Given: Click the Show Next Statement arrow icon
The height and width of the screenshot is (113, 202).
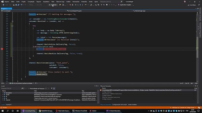Looking at the screenshot, I should [x=76, y=5].
